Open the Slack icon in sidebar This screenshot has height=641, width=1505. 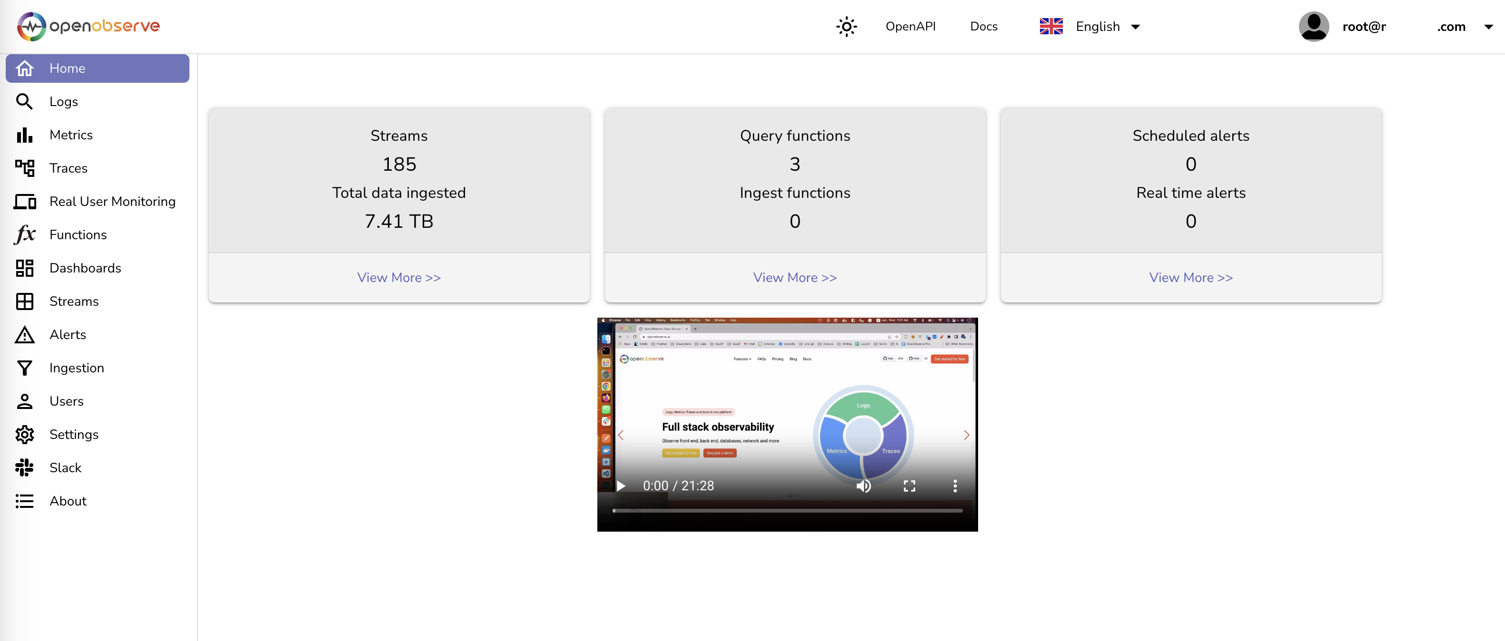(25, 467)
